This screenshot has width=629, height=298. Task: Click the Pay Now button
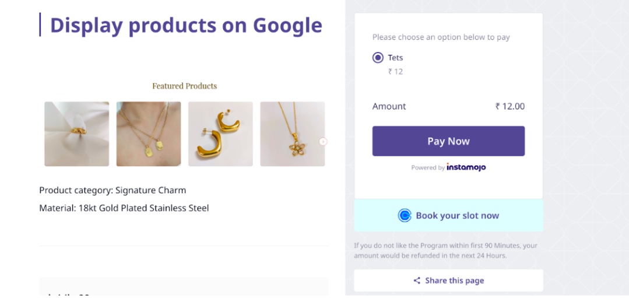pyautogui.click(x=448, y=141)
